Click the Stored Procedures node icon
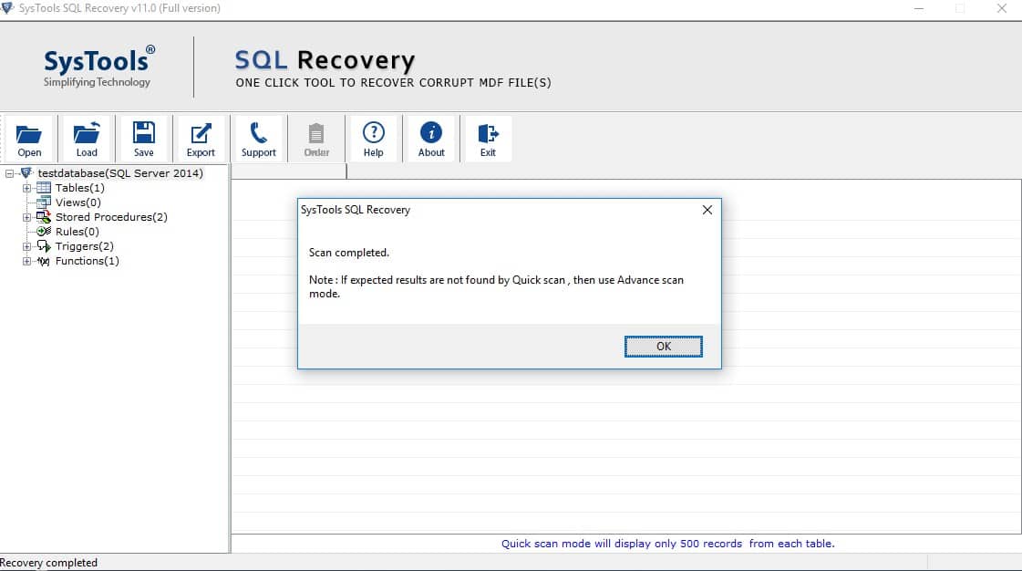The width and height of the screenshot is (1022, 571). [x=44, y=216]
